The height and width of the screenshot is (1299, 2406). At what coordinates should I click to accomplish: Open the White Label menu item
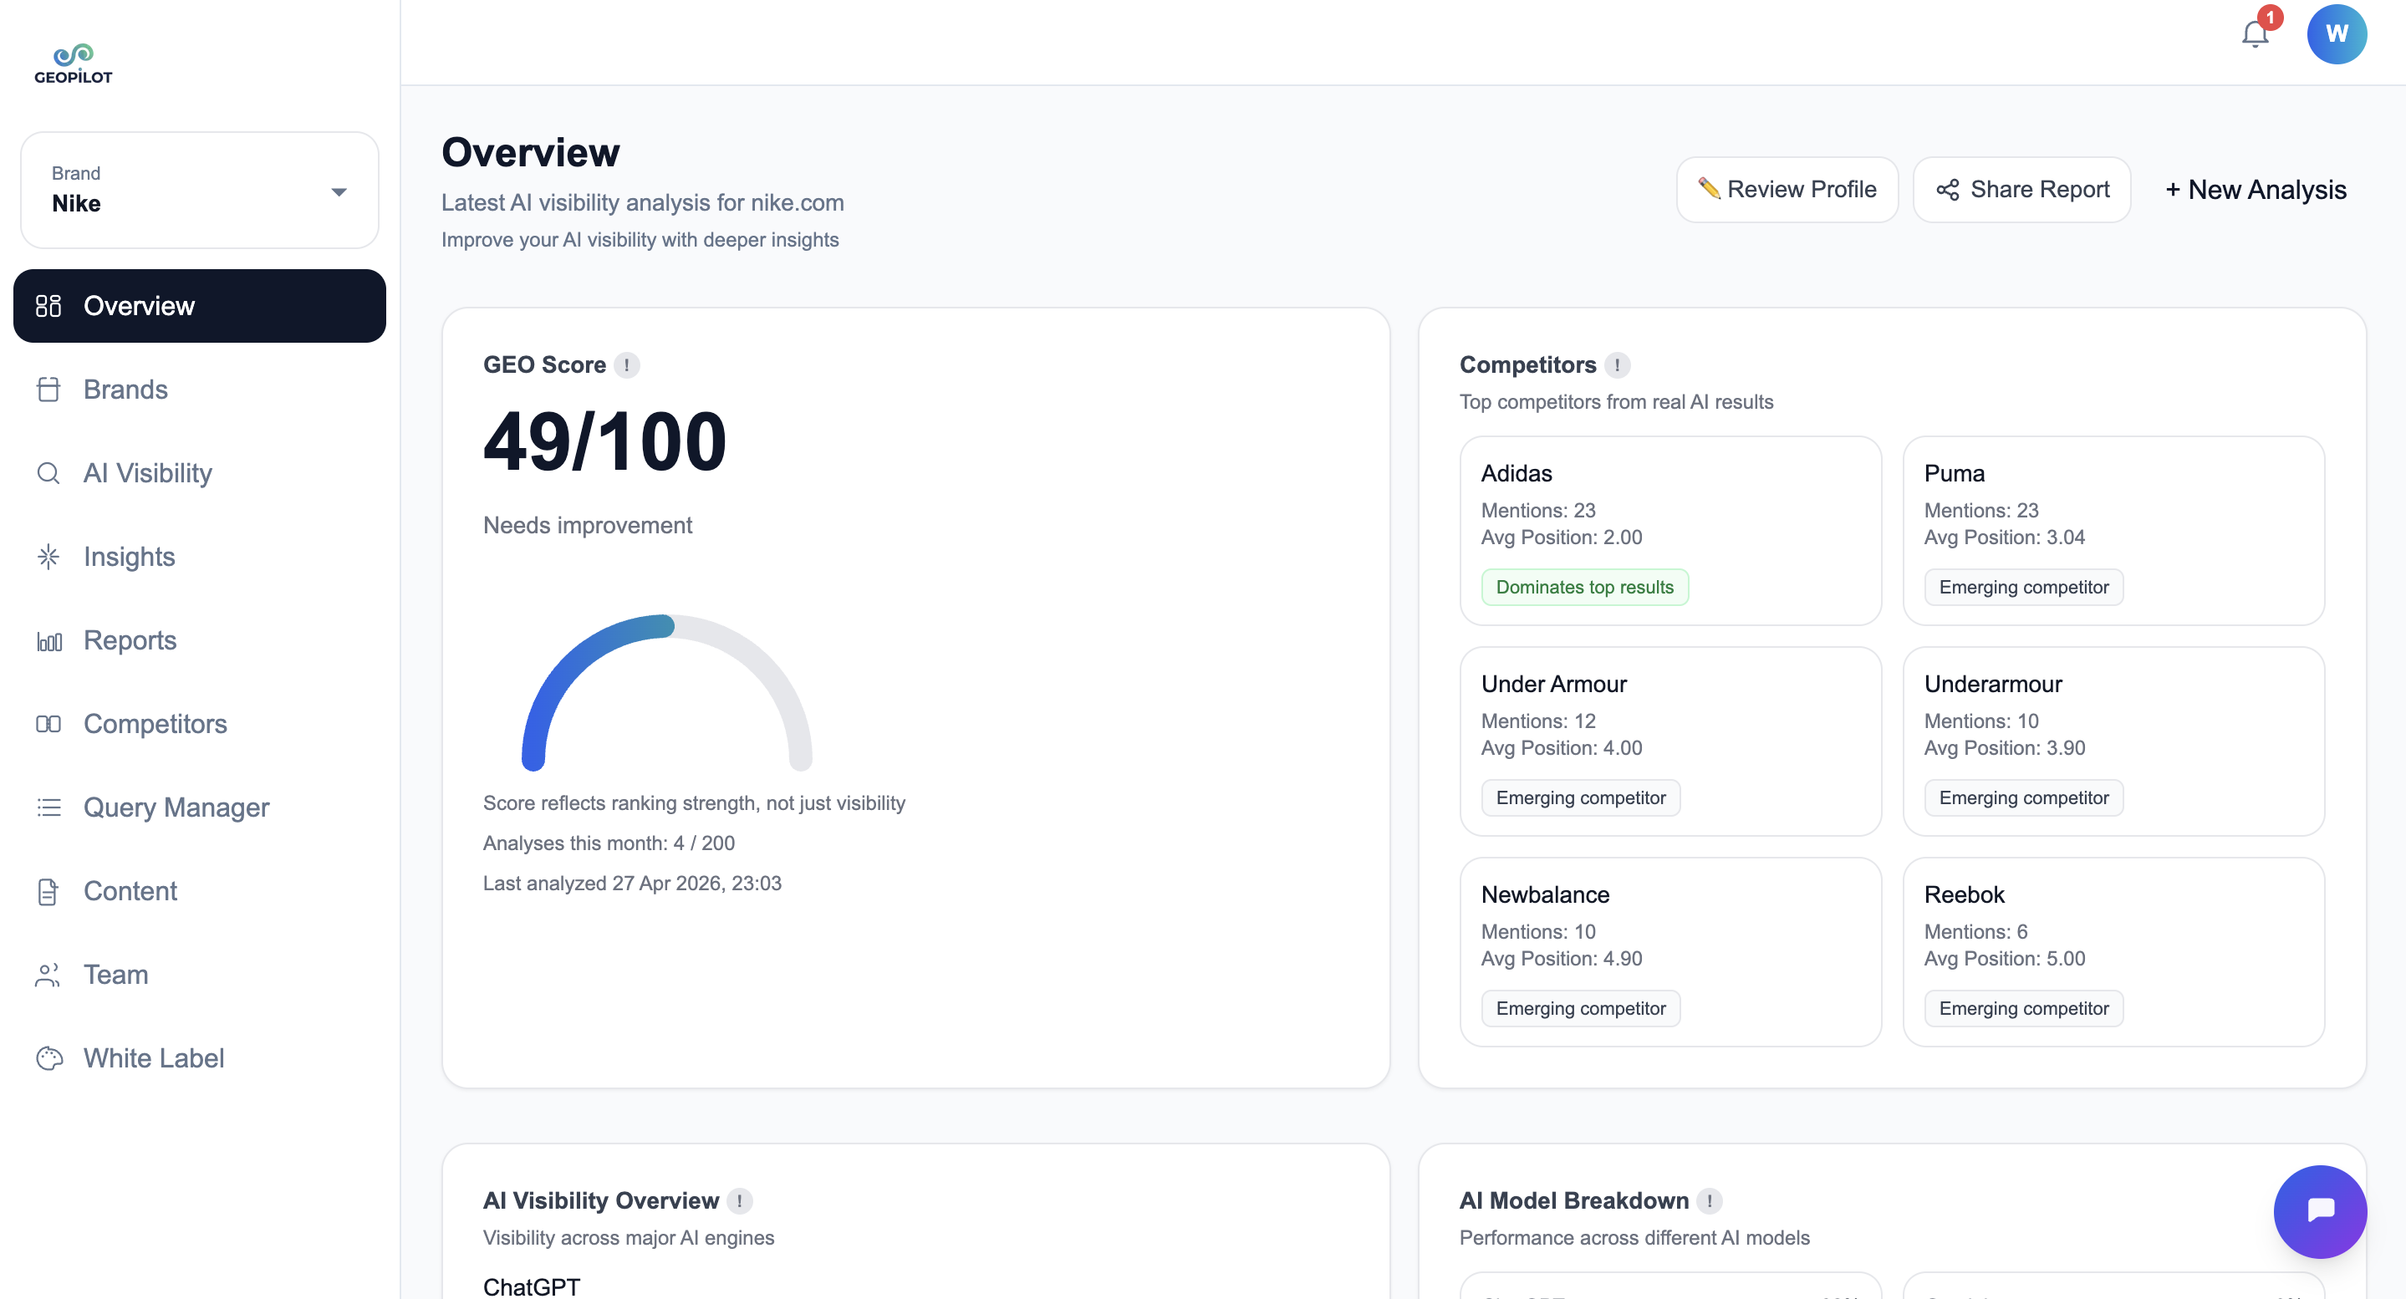pyautogui.click(x=200, y=1058)
